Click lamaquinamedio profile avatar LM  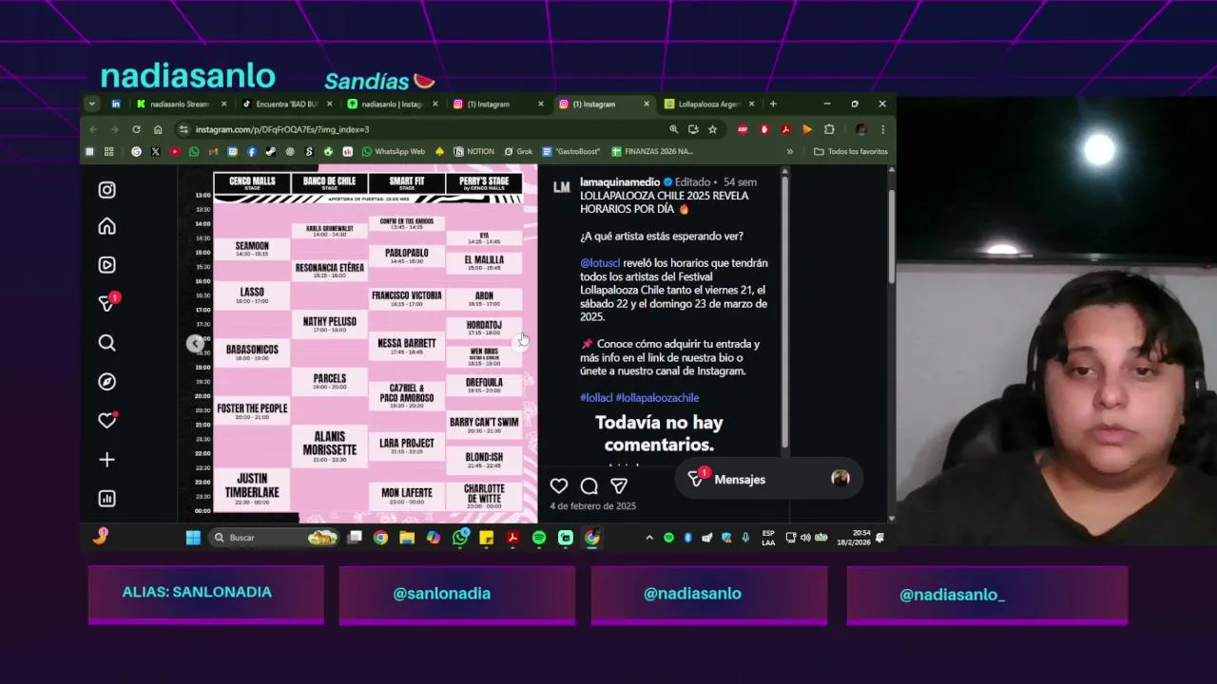click(x=562, y=187)
